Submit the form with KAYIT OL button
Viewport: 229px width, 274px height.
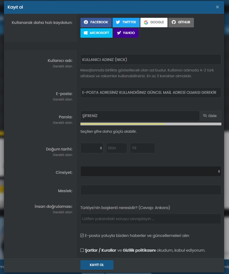click(97, 265)
